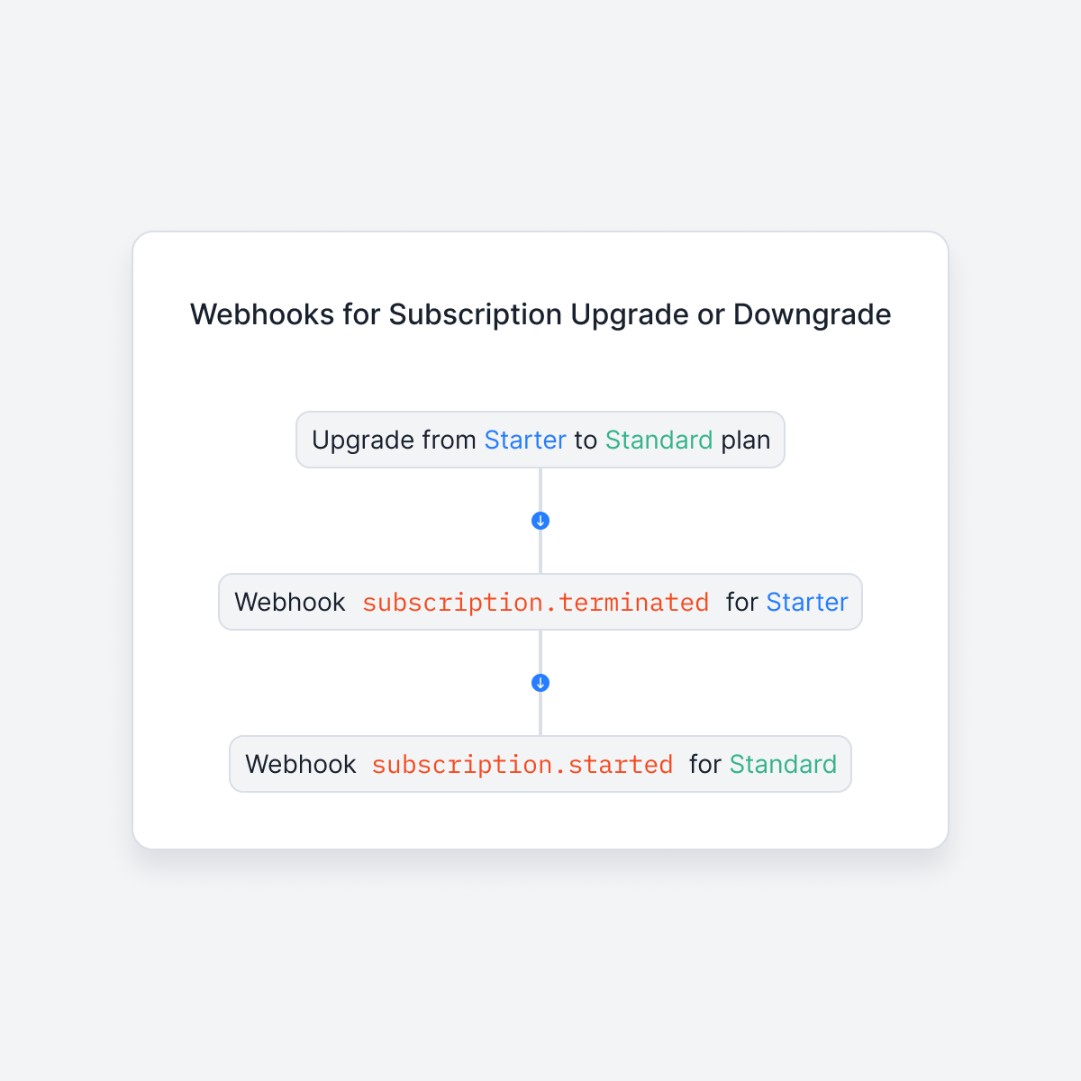The image size is (1081, 1081).
Task: Click the word for before blue Starter
Action: point(742,602)
